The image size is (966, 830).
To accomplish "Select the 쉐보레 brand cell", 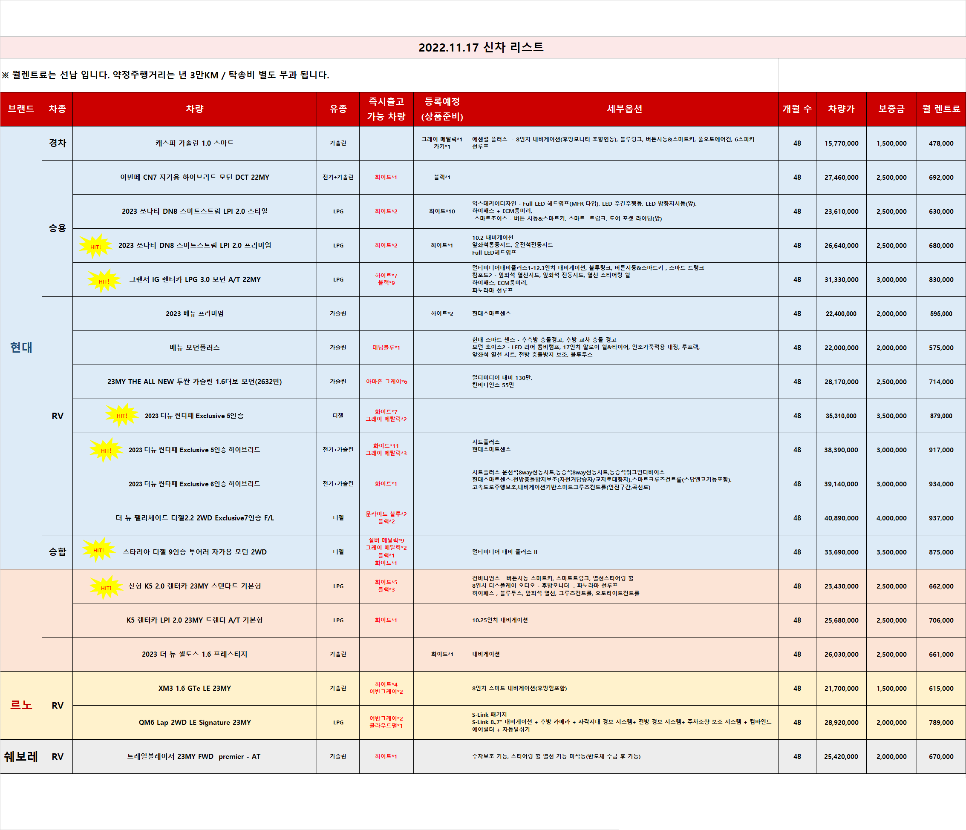I will pyautogui.click(x=21, y=756).
